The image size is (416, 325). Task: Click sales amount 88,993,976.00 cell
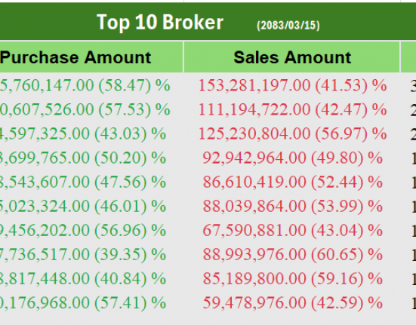coord(292,254)
